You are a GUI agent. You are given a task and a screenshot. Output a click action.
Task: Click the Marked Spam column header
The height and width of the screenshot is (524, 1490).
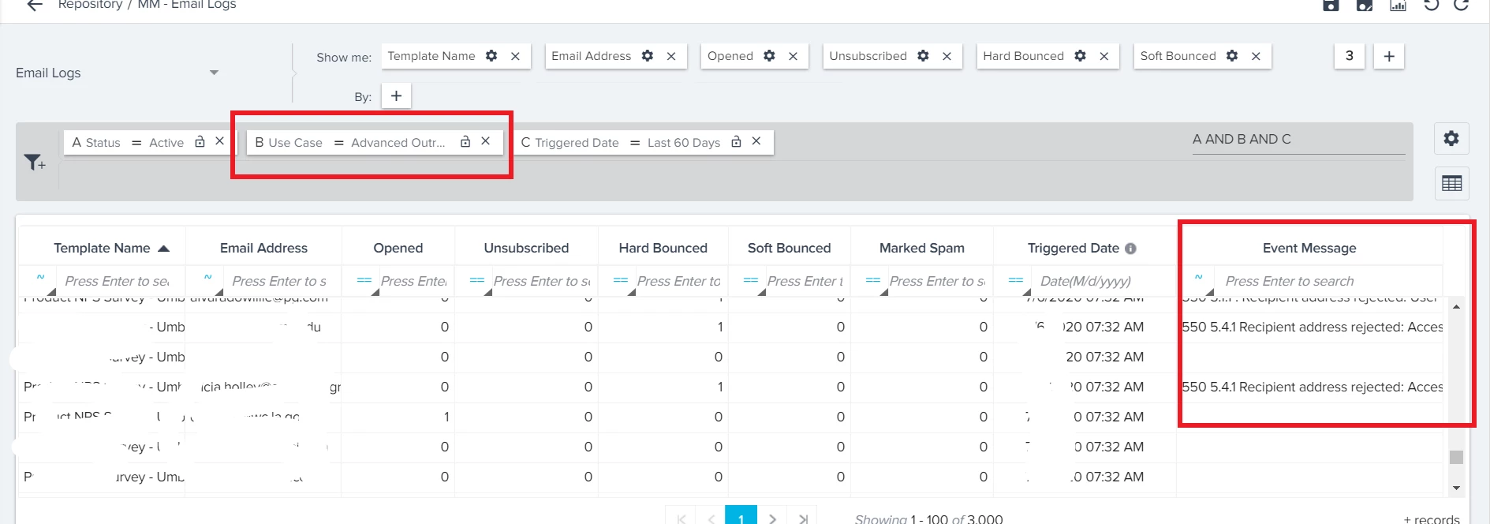(921, 248)
